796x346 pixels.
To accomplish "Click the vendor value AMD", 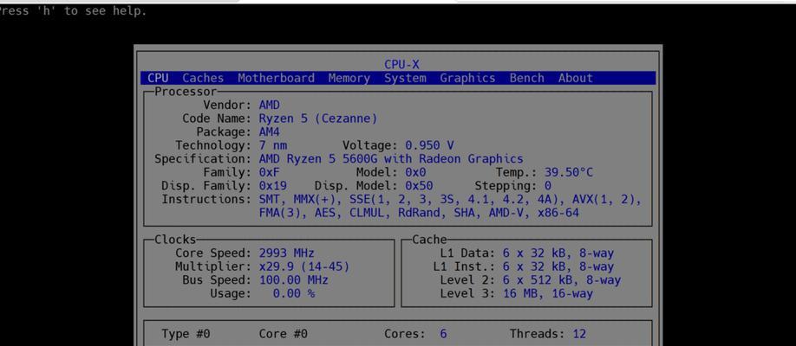I will [269, 106].
